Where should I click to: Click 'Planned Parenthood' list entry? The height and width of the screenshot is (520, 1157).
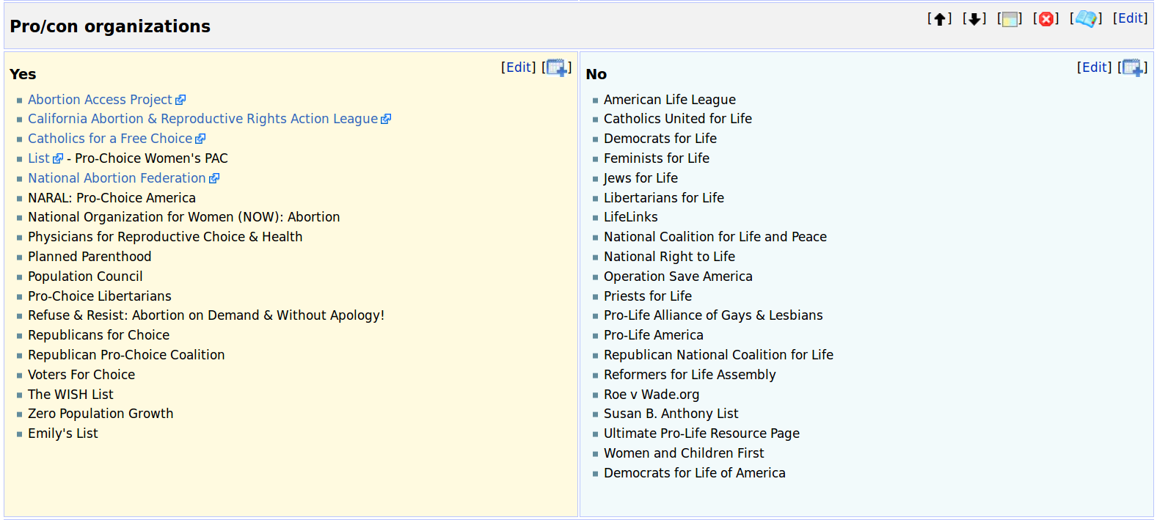click(x=90, y=257)
